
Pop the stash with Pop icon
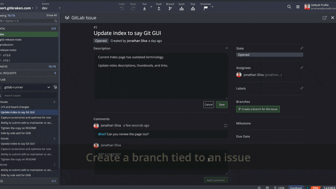click(x=193, y=8)
